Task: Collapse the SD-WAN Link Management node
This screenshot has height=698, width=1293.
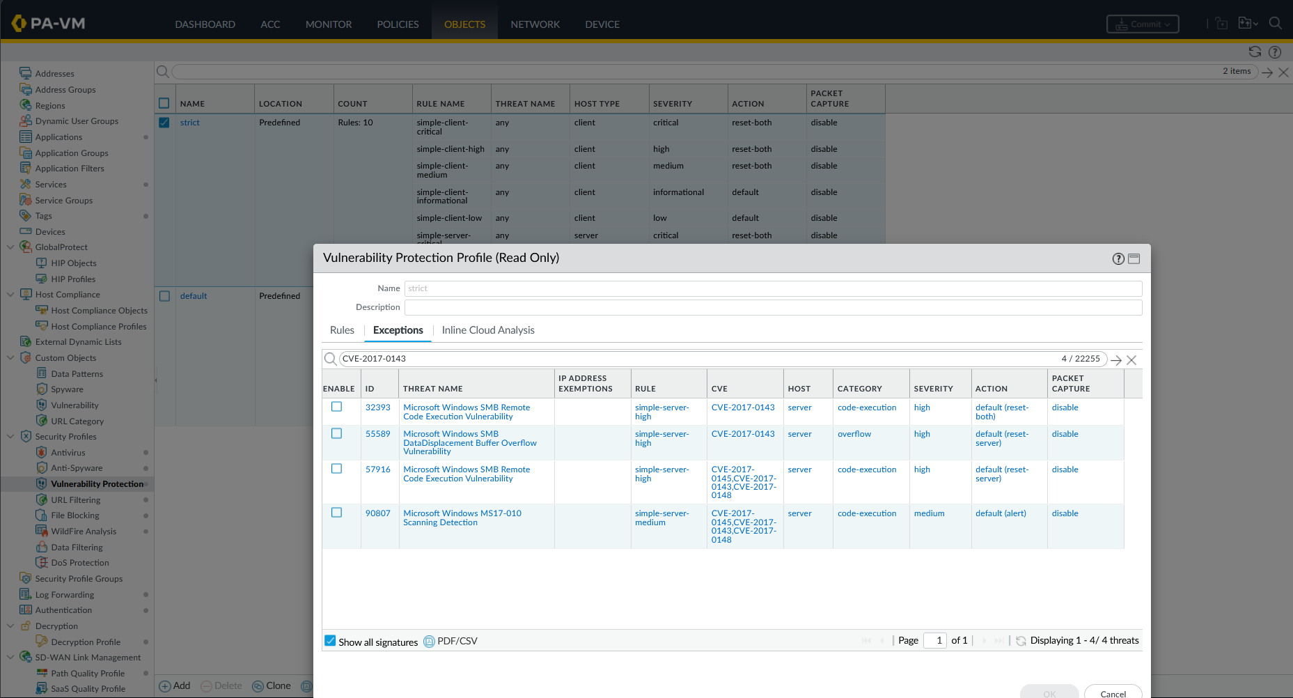Action: click(10, 658)
